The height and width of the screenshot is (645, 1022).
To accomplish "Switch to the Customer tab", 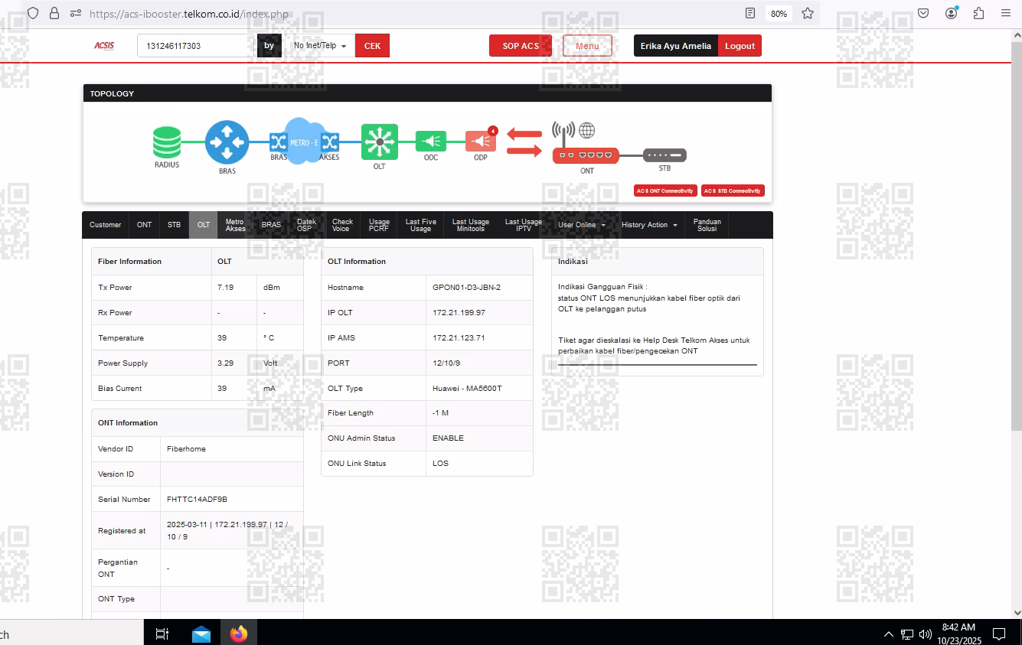I will [x=106, y=225].
